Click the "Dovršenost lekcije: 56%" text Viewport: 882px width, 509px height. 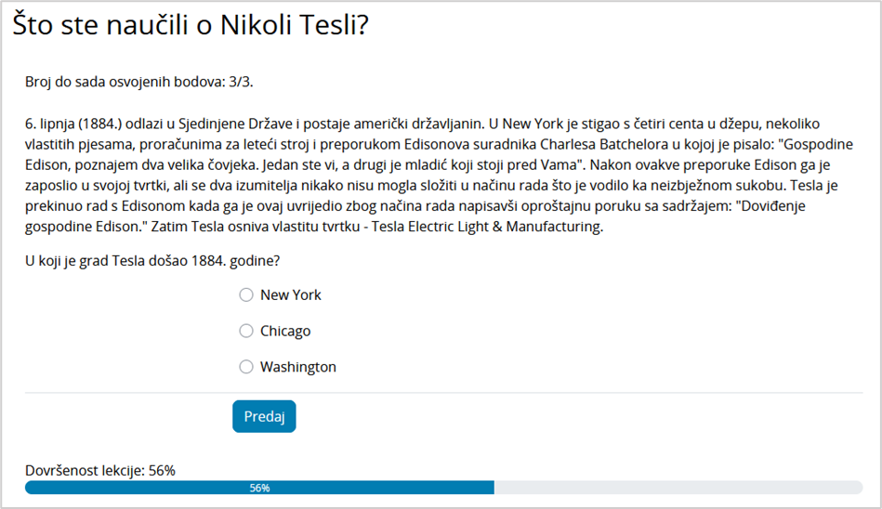100,470
